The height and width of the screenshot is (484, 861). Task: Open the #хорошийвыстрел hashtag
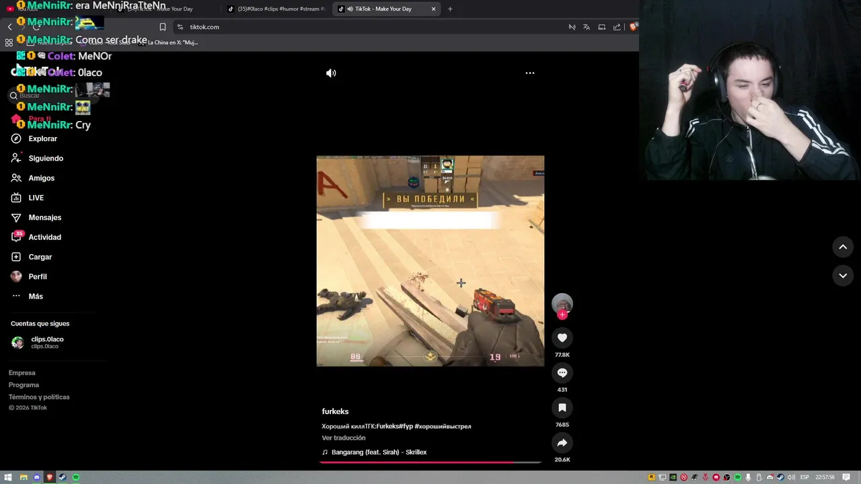(443, 426)
